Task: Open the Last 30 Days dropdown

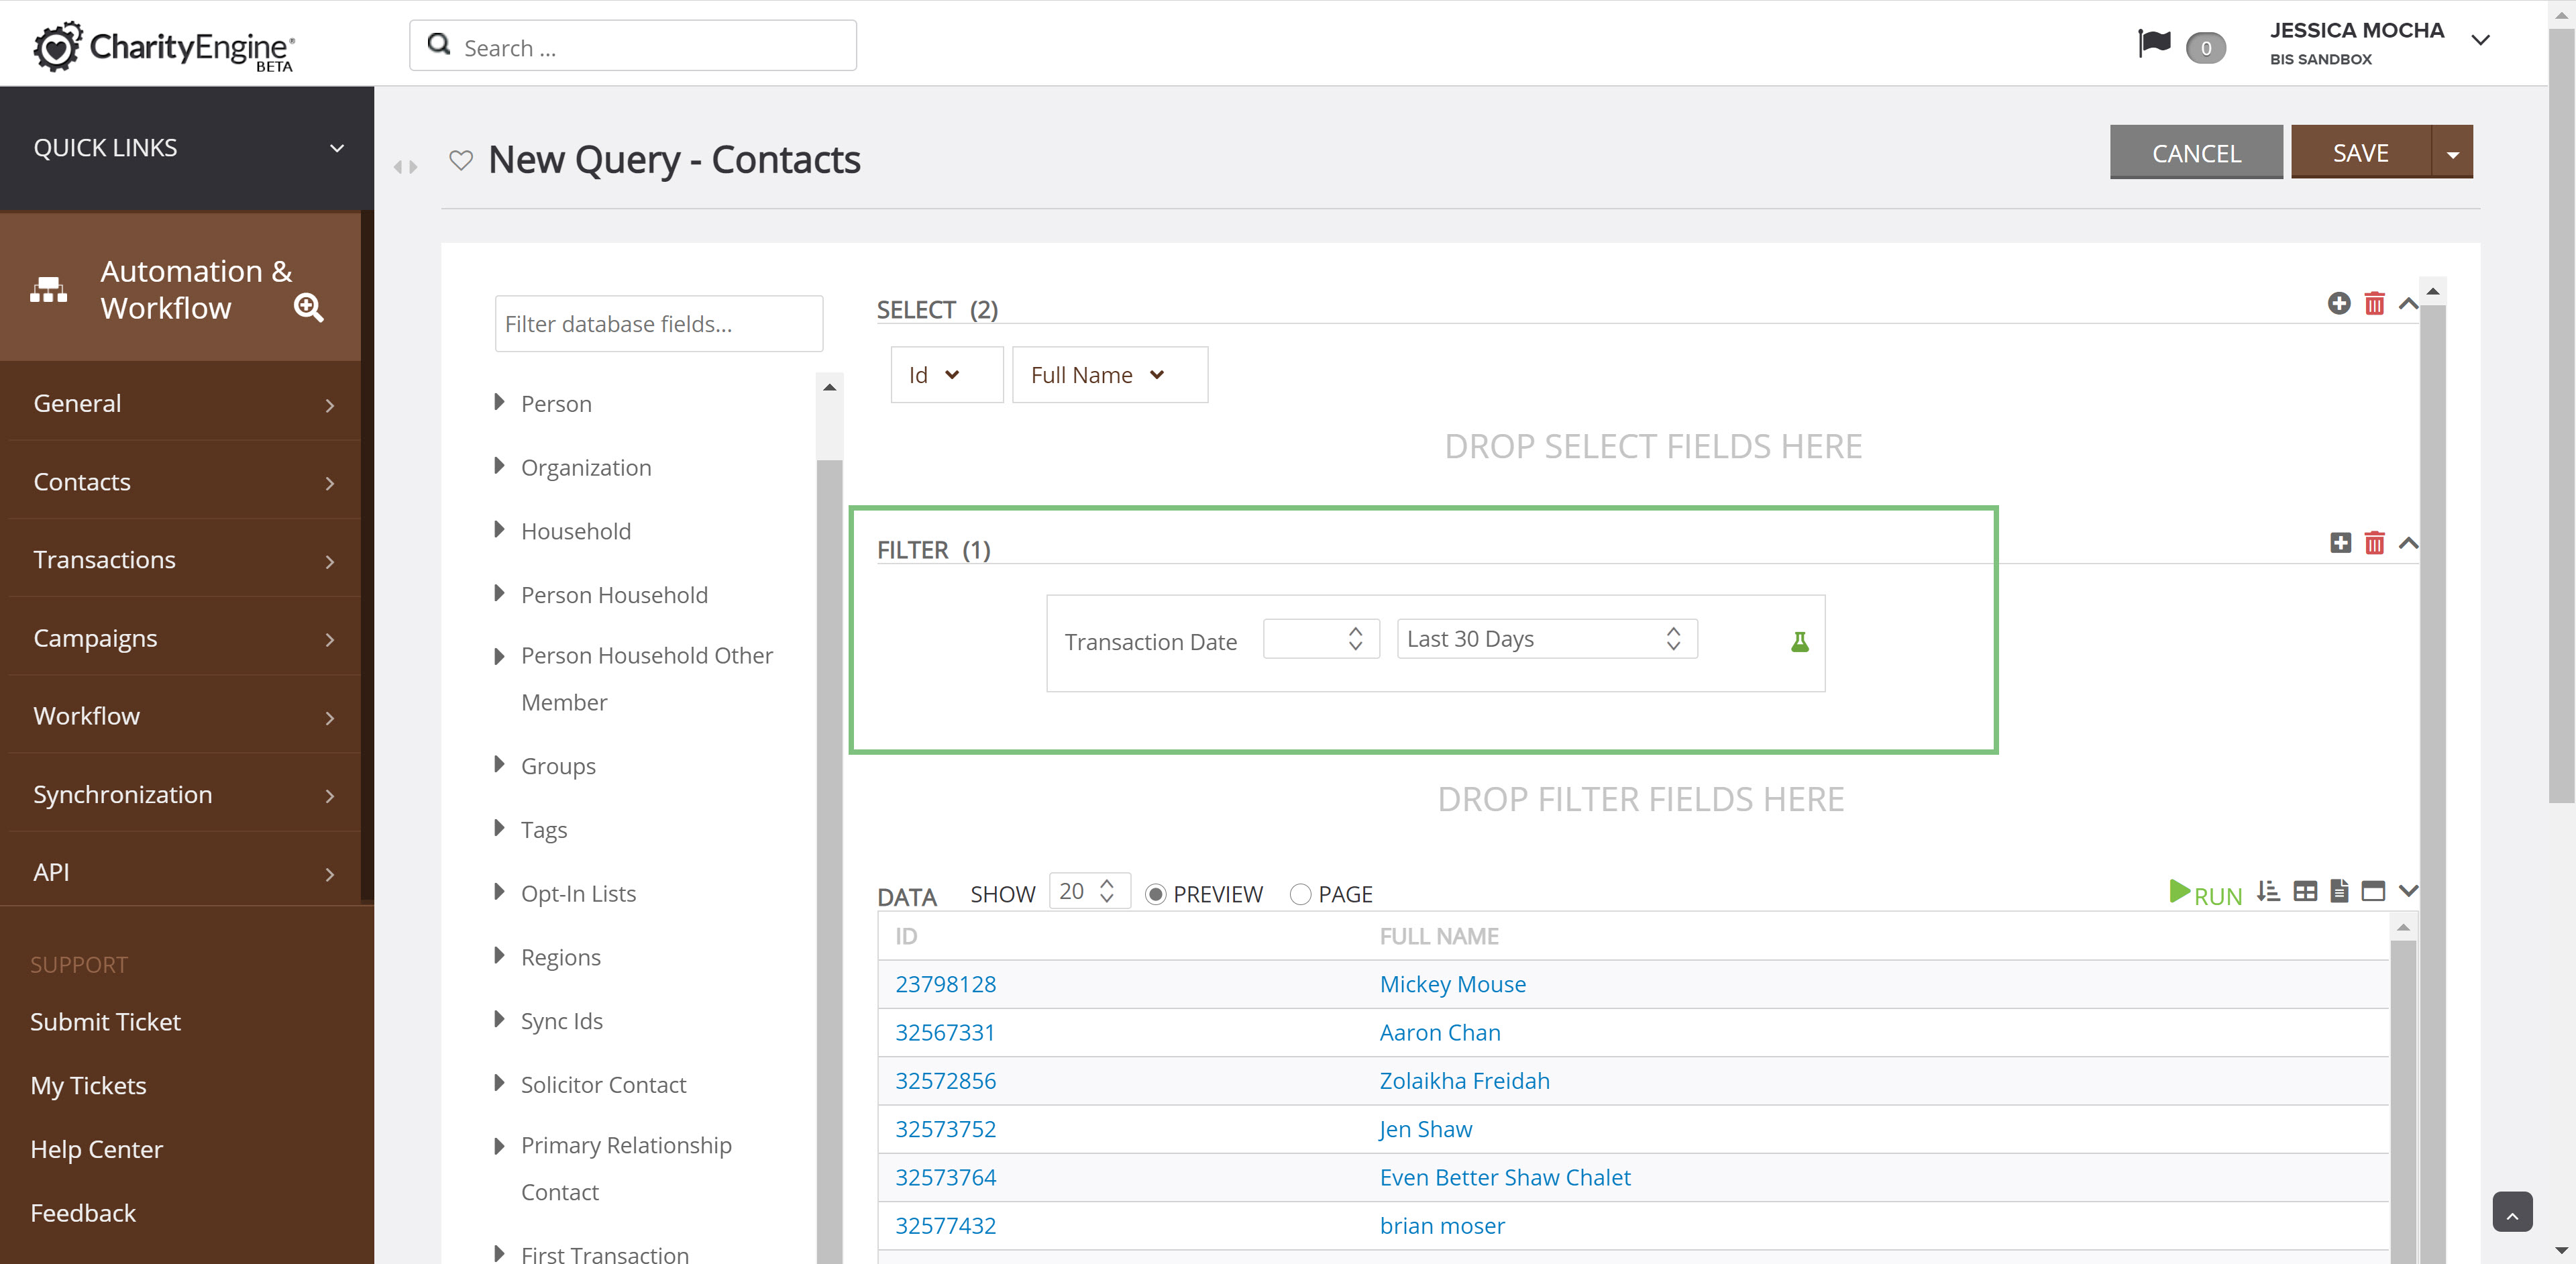Action: click(1546, 639)
